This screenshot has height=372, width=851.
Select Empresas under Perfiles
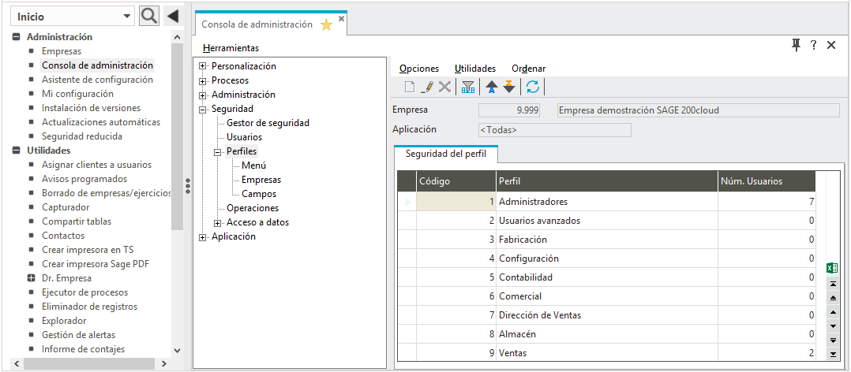tap(261, 180)
